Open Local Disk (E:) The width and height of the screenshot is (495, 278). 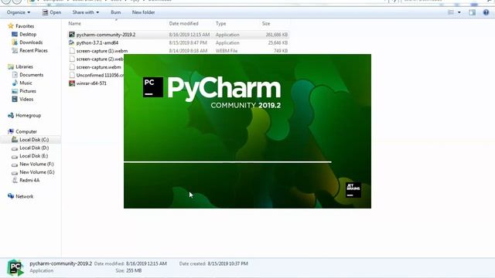click(x=33, y=156)
